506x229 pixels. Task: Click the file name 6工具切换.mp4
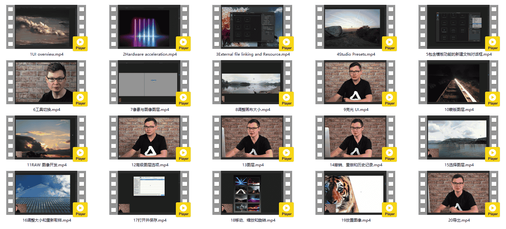click(47, 110)
